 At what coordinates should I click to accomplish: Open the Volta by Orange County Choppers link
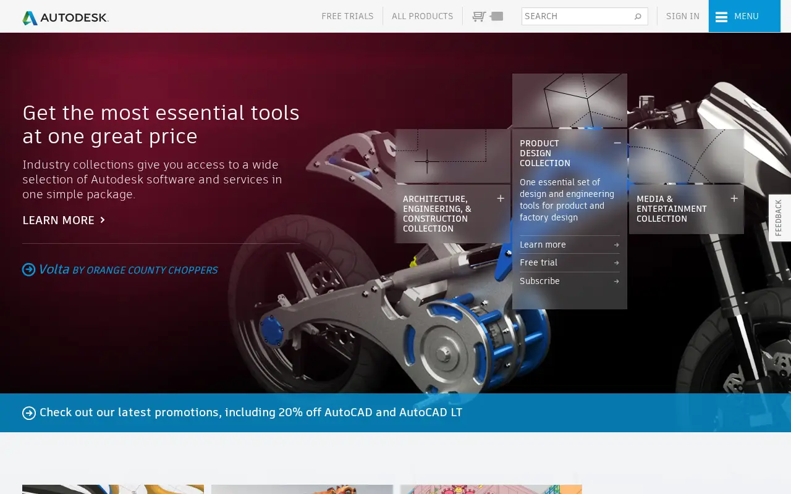120,269
